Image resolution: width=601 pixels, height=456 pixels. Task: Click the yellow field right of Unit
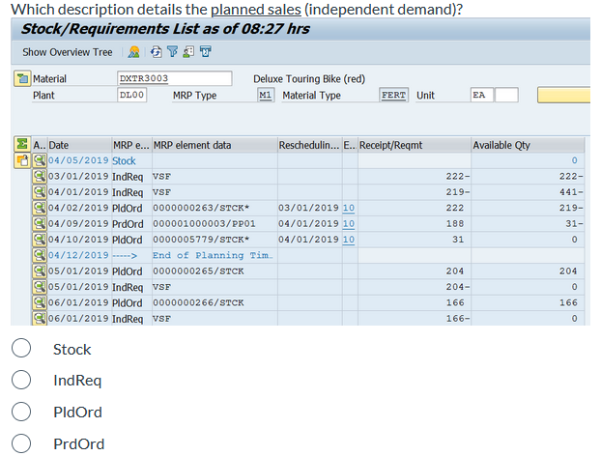click(563, 95)
